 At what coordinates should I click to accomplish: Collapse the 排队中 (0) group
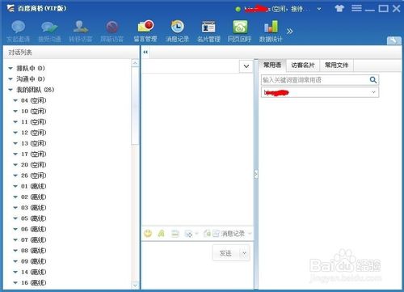coord(11,68)
